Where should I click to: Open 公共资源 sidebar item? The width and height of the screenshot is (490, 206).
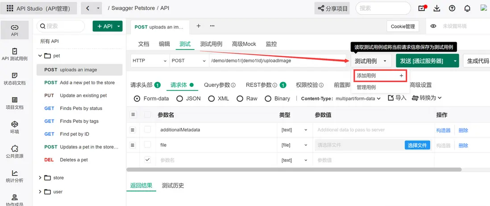(15, 152)
